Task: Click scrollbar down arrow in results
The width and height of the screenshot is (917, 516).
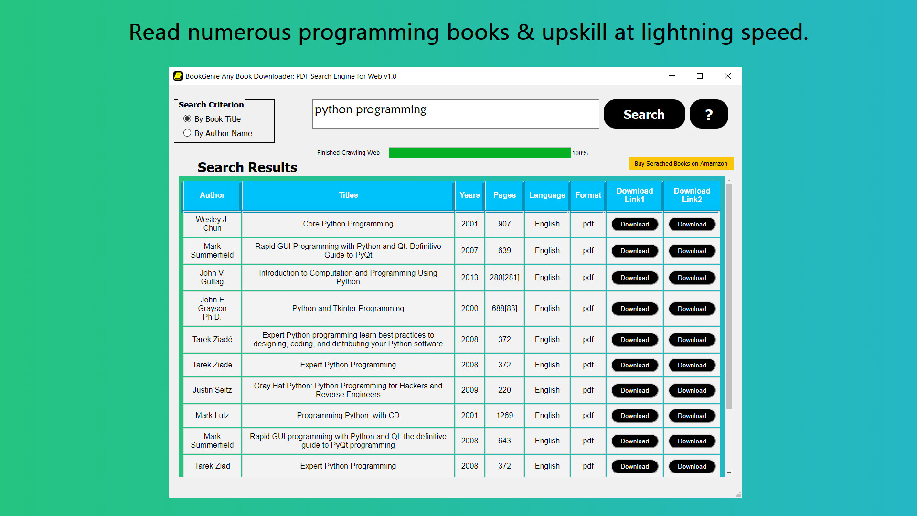Action: click(x=729, y=473)
